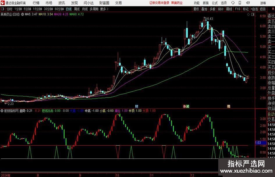275x177 pixels.
Task: Click the 复权 toolbar button
Action: [x=196, y=9]
